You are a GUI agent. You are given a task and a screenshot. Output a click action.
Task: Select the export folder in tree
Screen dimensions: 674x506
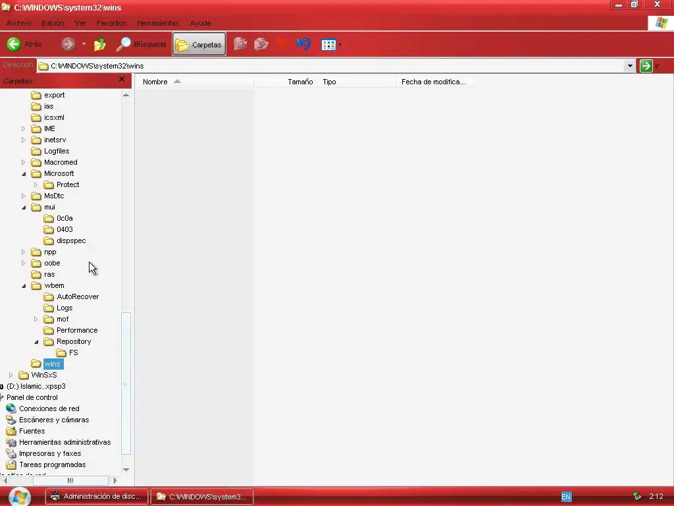(x=48, y=95)
